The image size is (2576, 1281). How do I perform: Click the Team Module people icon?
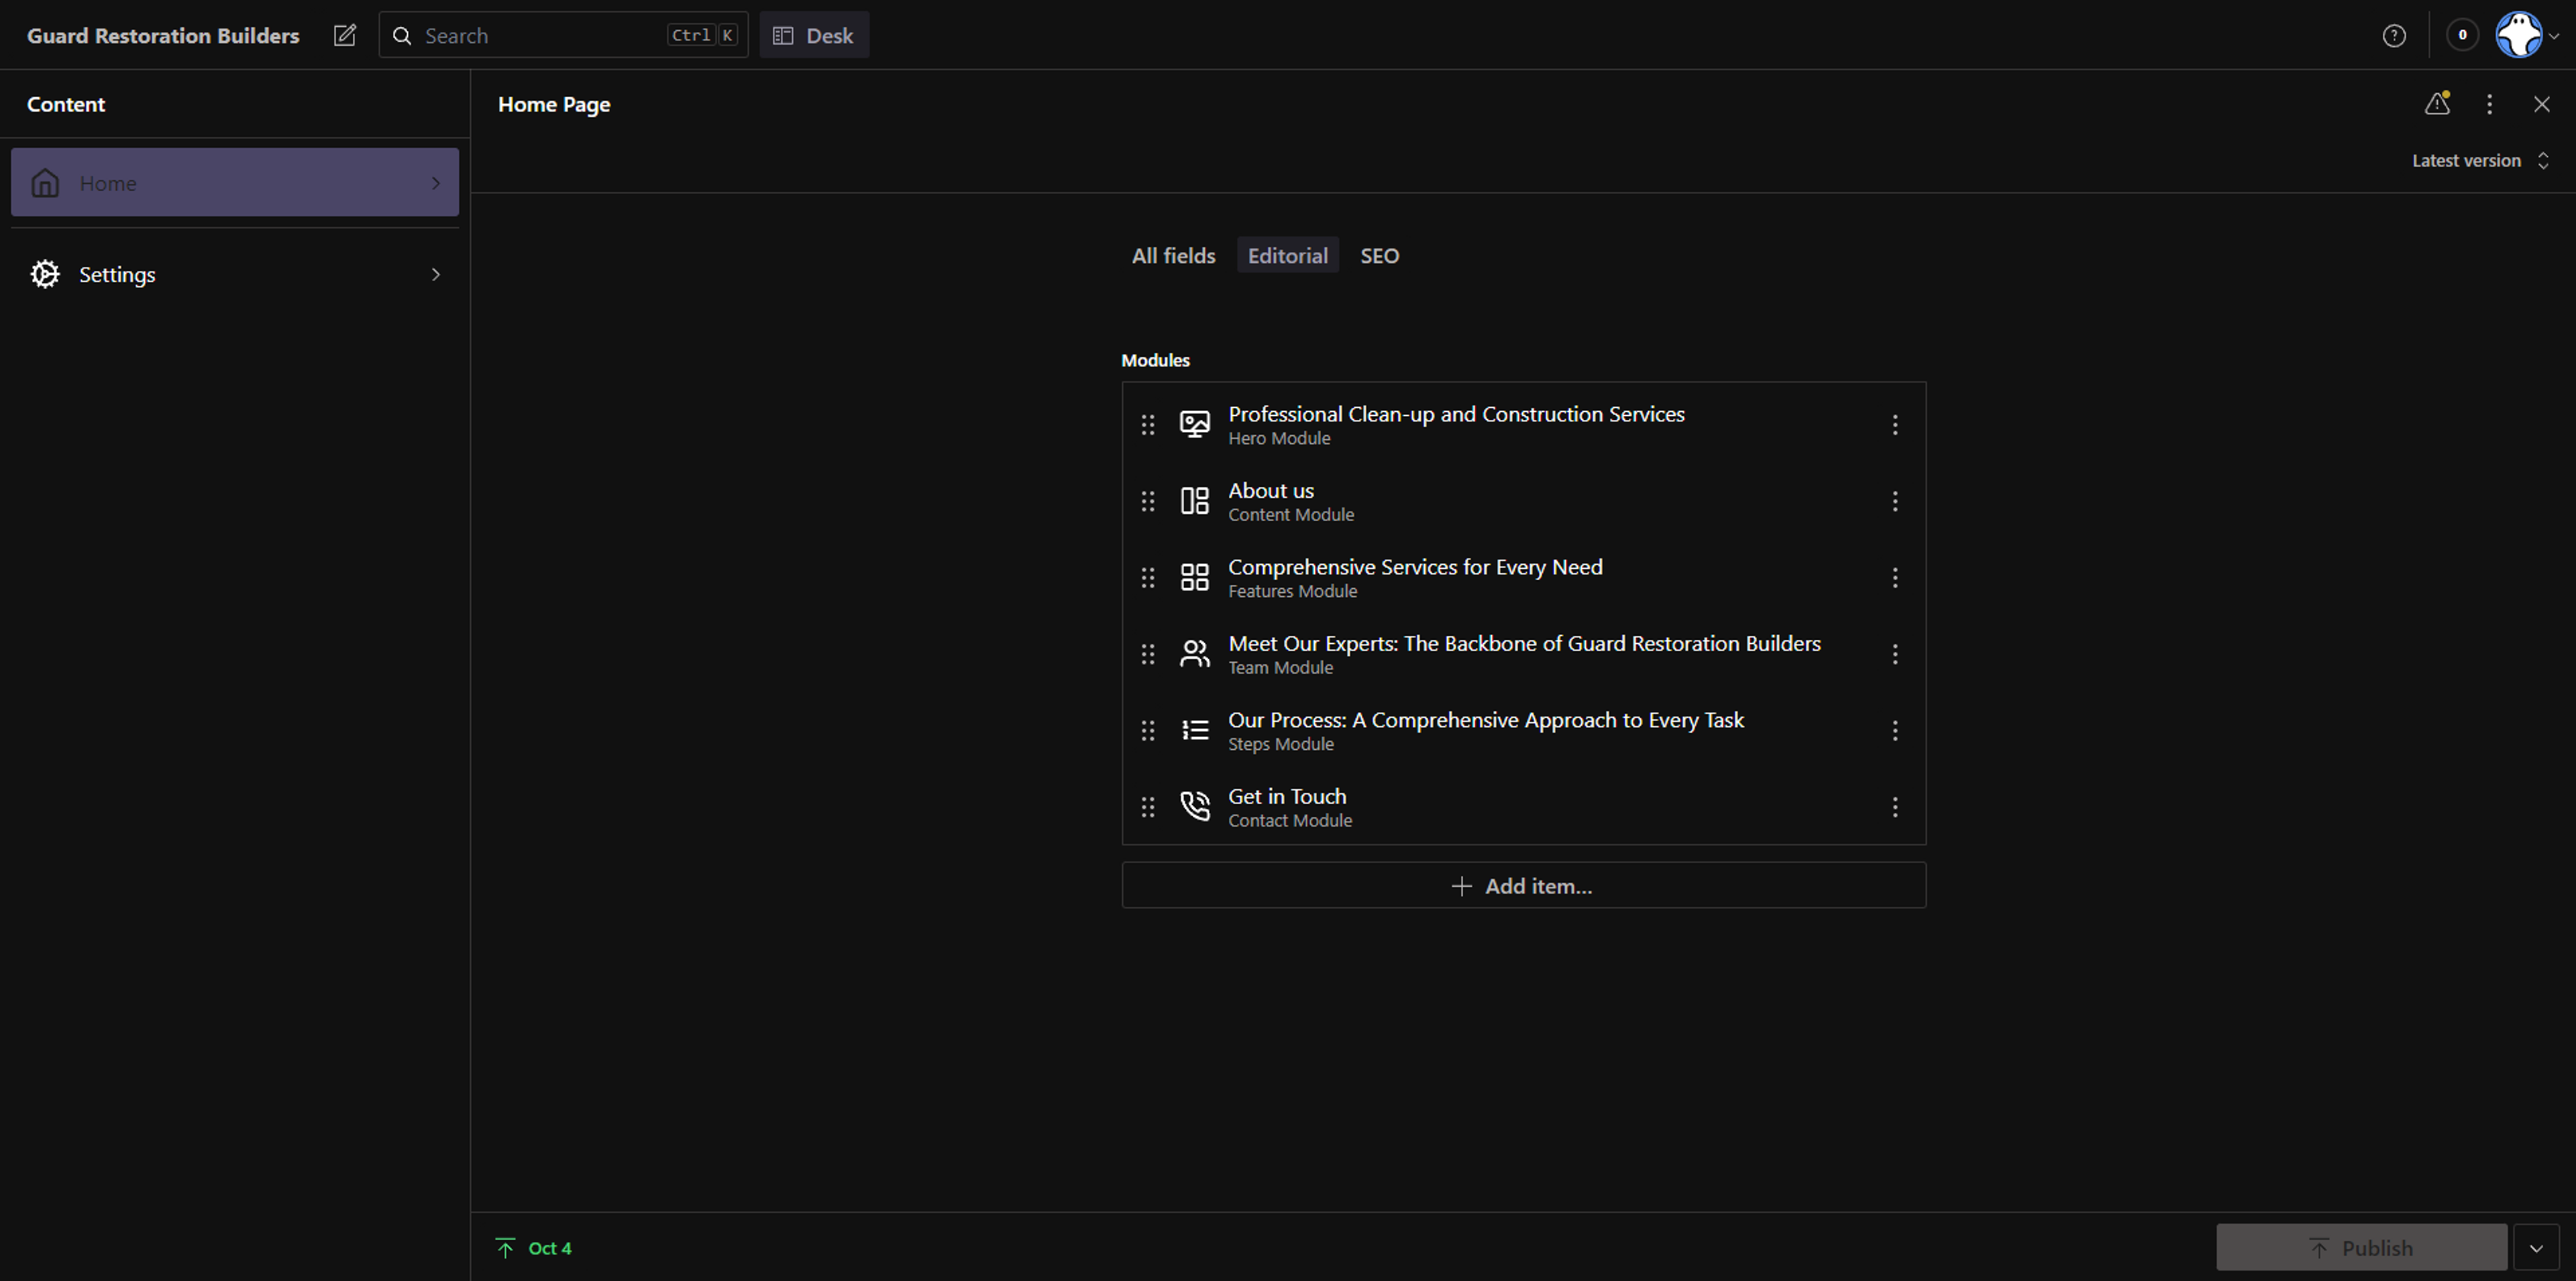coord(1194,654)
